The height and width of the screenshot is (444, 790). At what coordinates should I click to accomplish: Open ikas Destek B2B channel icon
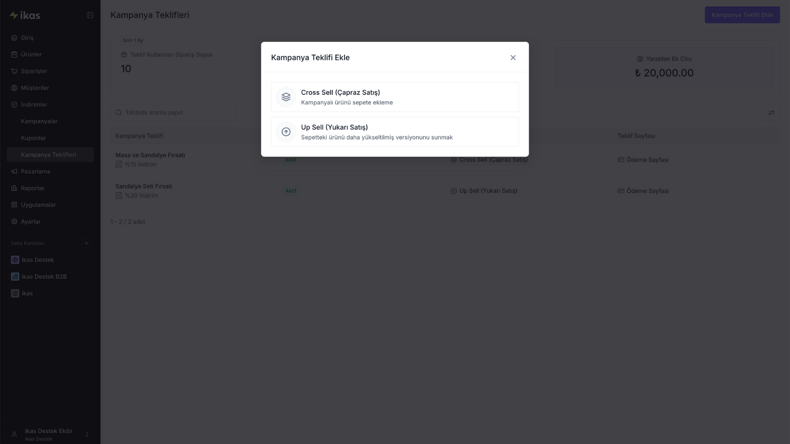15,277
